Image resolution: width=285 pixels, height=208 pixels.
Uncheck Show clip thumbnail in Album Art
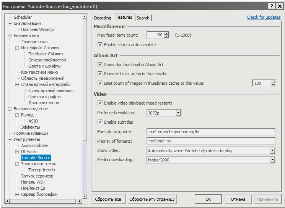click(x=100, y=64)
